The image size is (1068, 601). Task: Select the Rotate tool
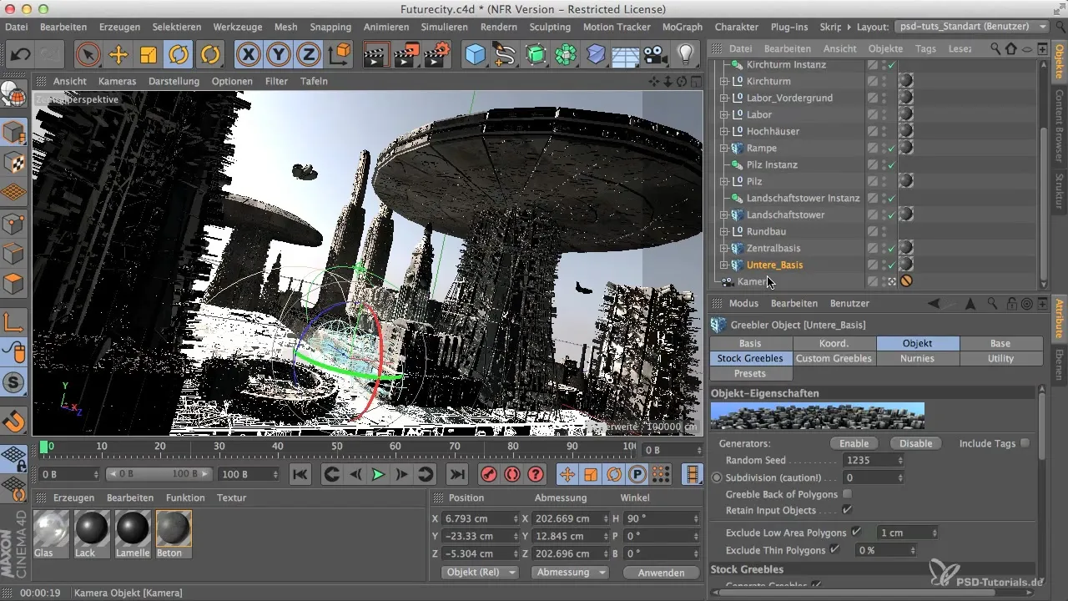tap(179, 55)
